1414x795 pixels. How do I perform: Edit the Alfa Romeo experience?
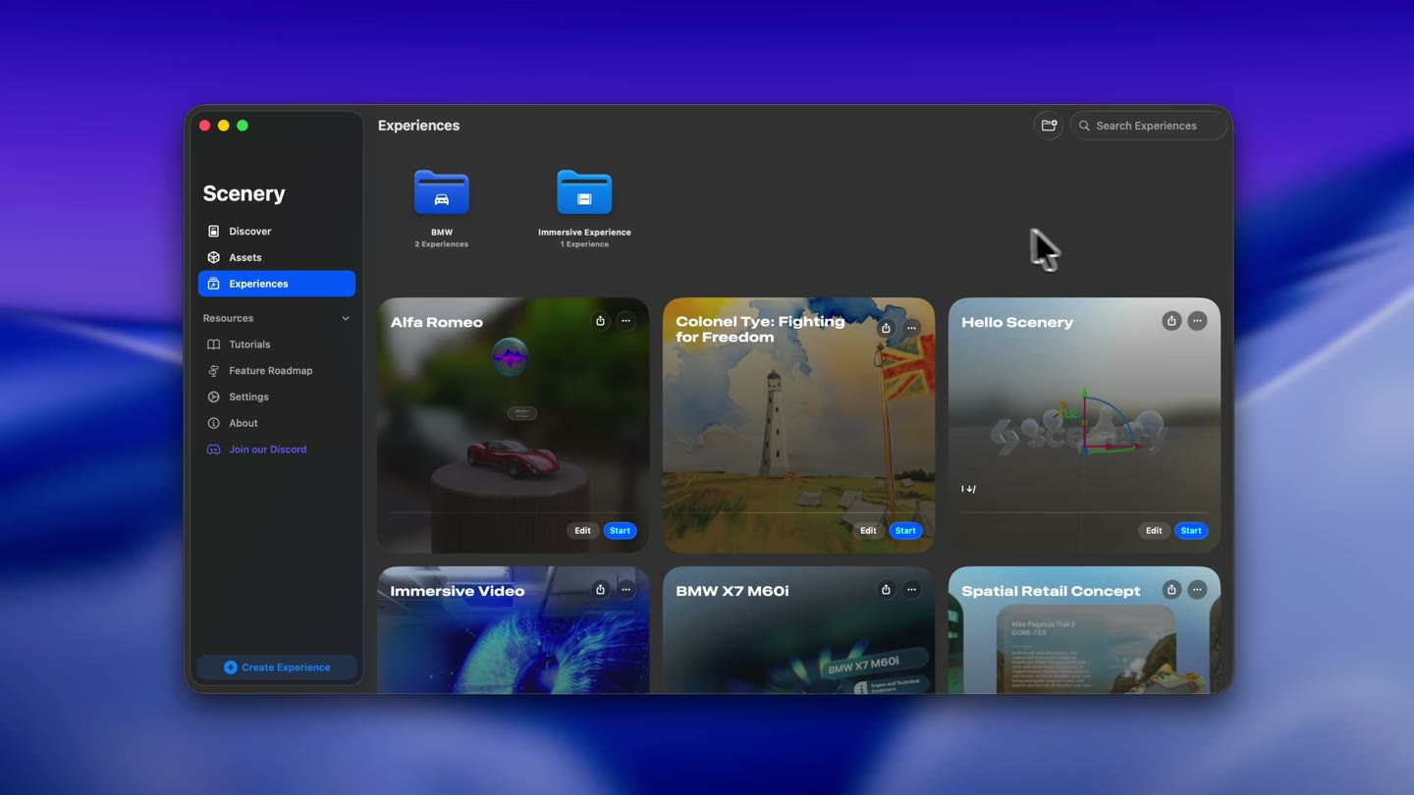point(582,530)
